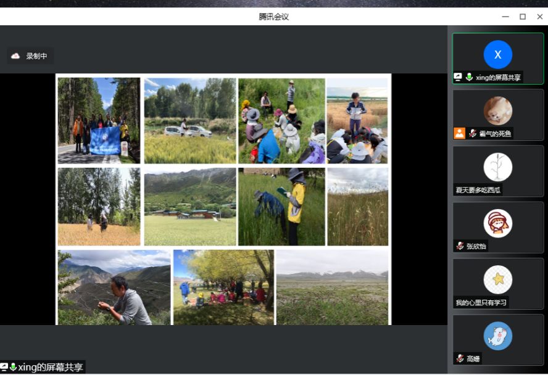Click the photo of a plain with snow-capped mountains

[x=333, y=287]
